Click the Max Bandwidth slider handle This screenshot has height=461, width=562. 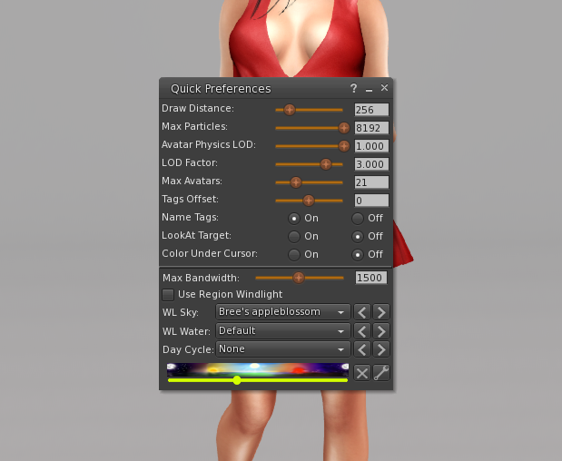pos(299,278)
